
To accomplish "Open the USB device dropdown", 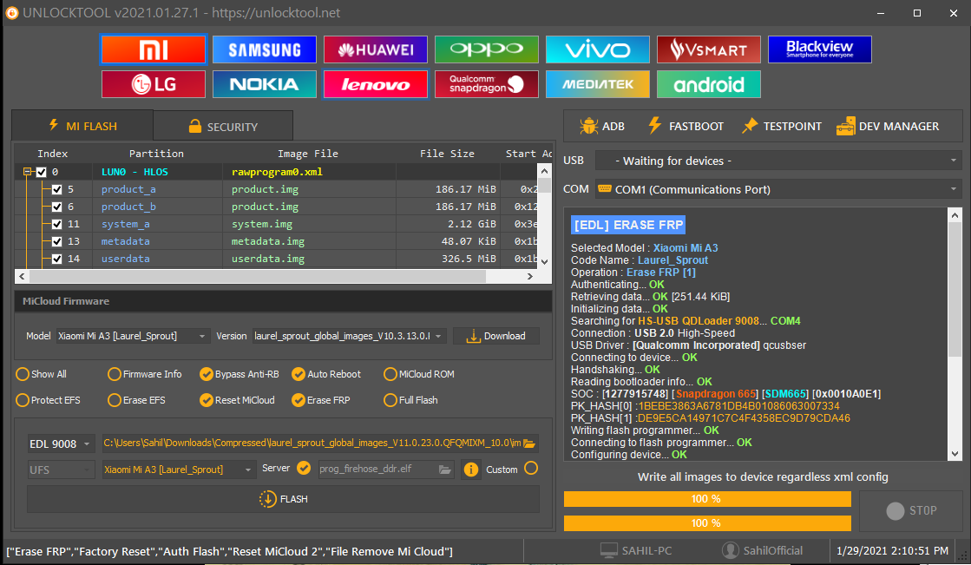I will click(x=778, y=161).
